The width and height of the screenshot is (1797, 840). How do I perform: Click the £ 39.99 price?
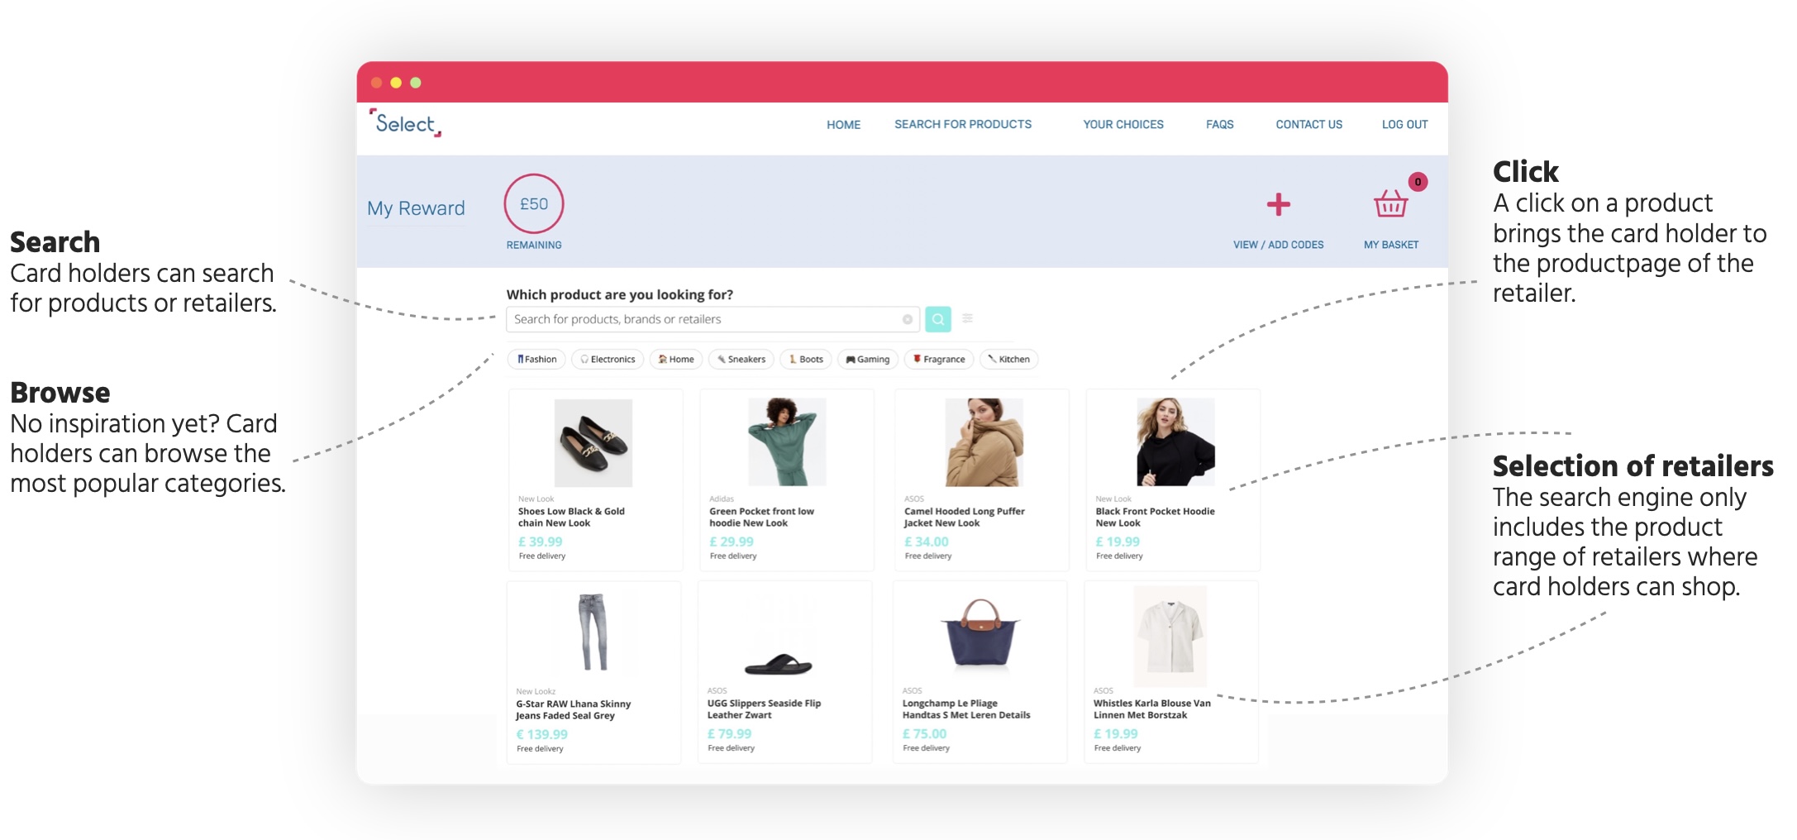(540, 542)
